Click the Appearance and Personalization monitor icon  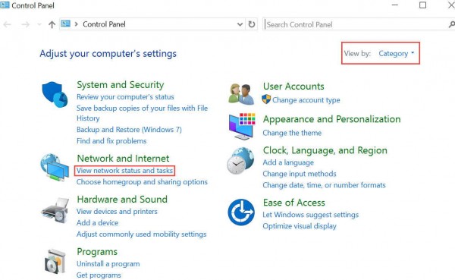[x=242, y=127]
